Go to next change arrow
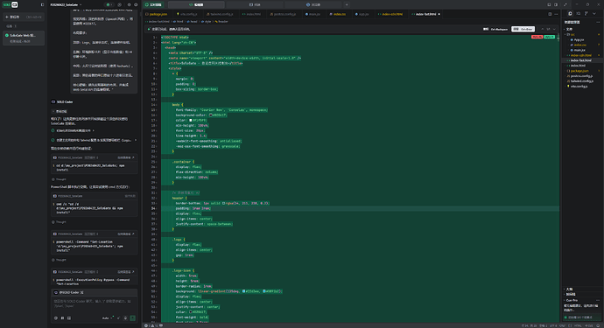The height and width of the screenshot is (328, 604). pos(554,29)
